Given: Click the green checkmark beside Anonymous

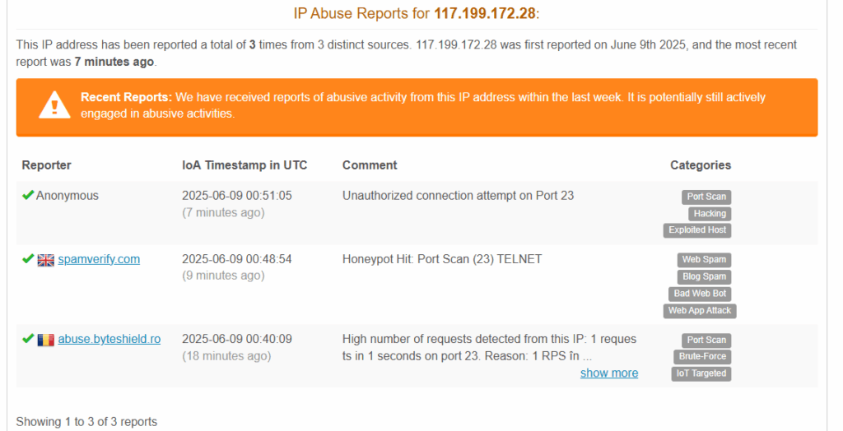Looking at the screenshot, I should pyautogui.click(x=28, y=195).
